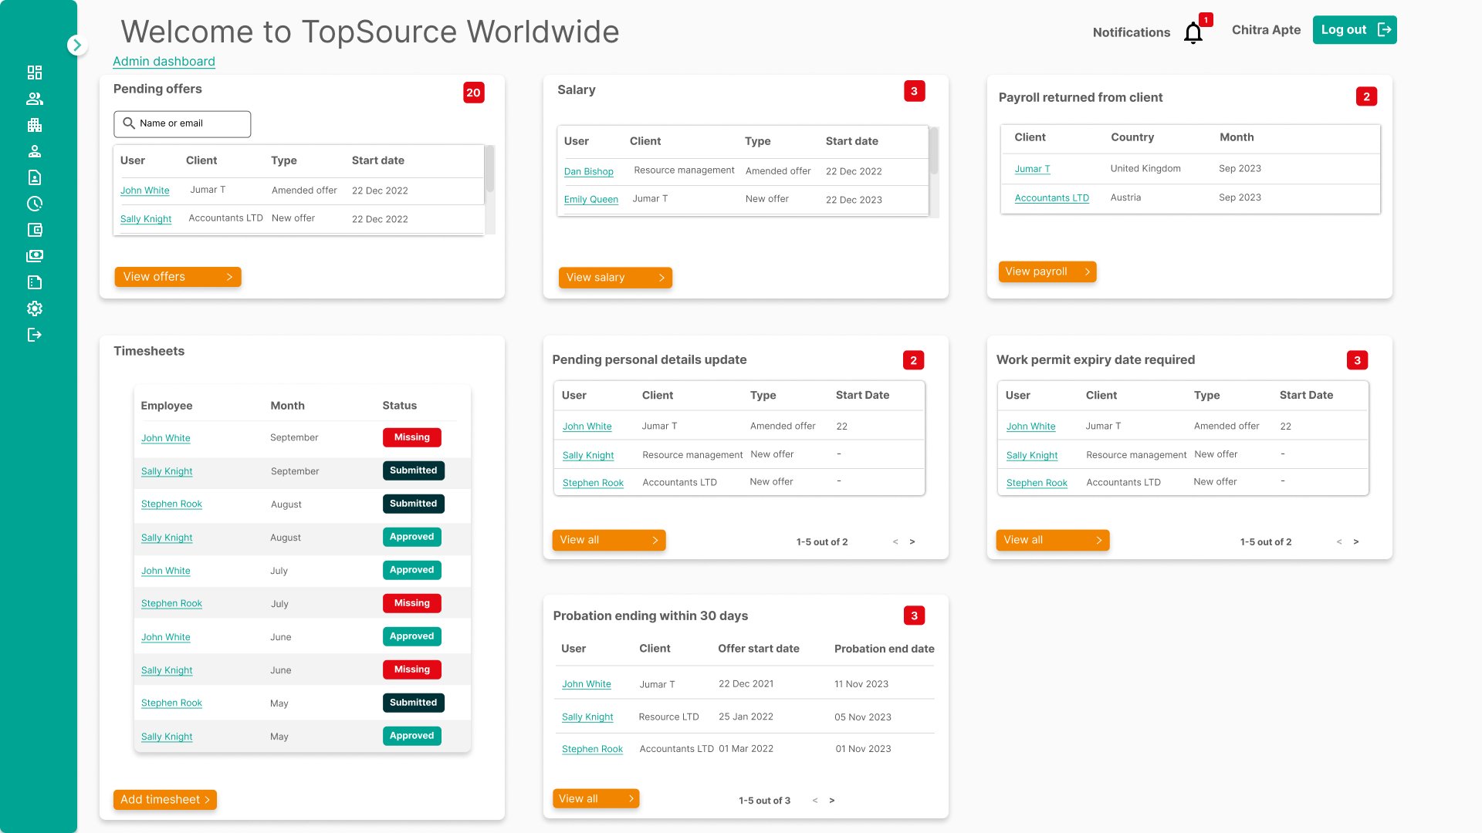
Task: Click the View offers button
Action: point(178,277)
